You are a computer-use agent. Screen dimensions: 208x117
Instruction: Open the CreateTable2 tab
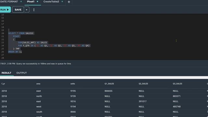pos(51,2)
